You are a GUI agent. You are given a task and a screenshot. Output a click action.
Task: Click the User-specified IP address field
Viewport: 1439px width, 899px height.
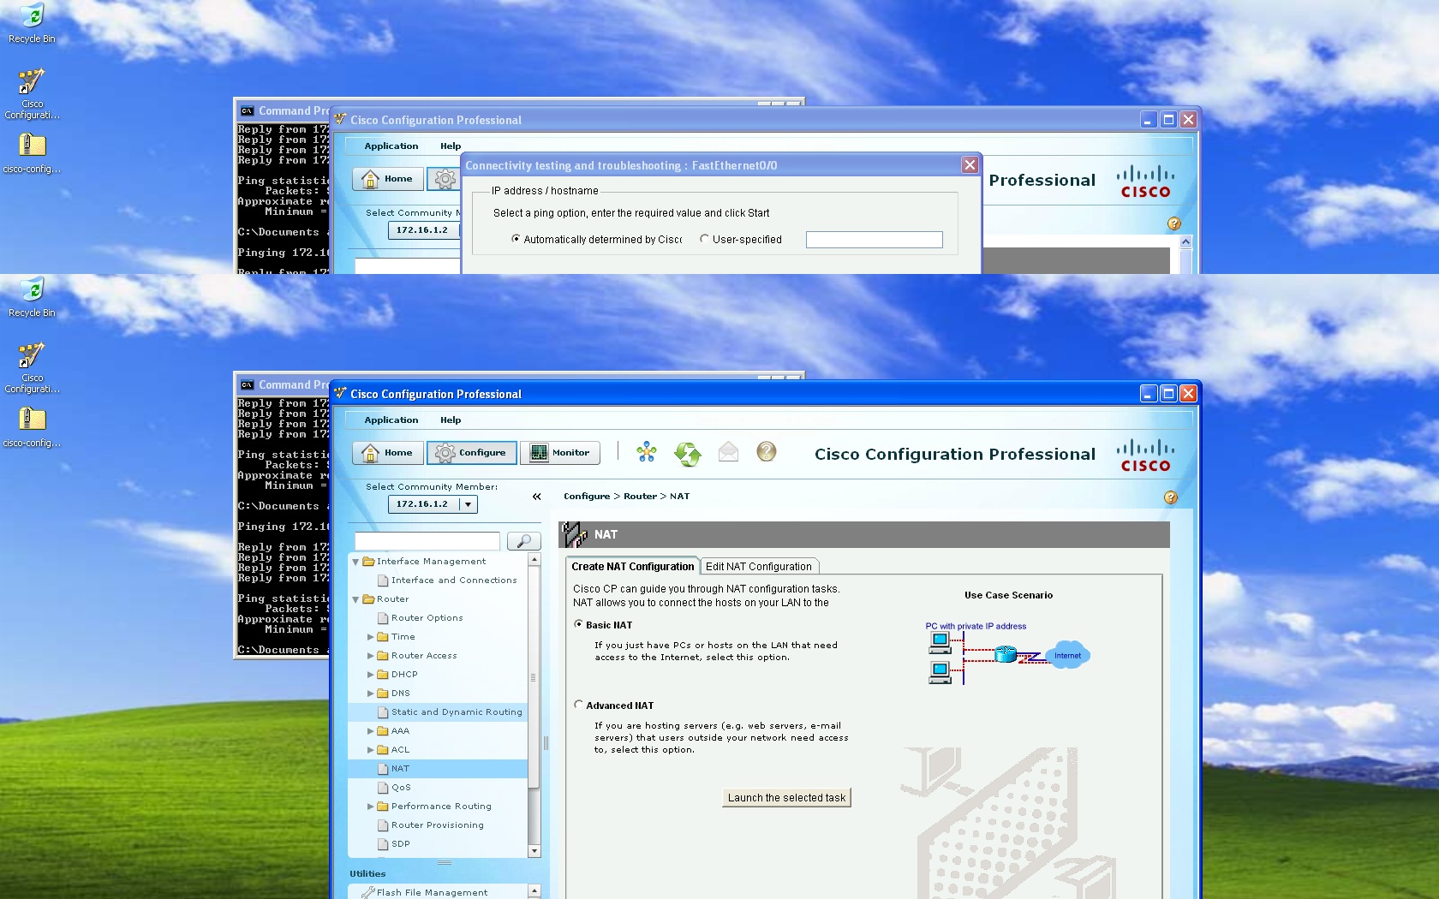(x=874, y=240)
